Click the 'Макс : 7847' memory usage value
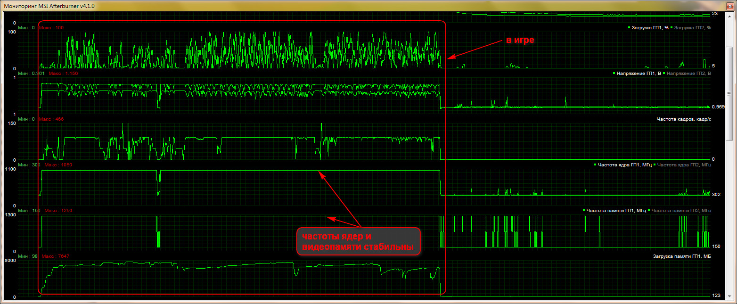Screen dimensions: 737x304 point(56,256)
